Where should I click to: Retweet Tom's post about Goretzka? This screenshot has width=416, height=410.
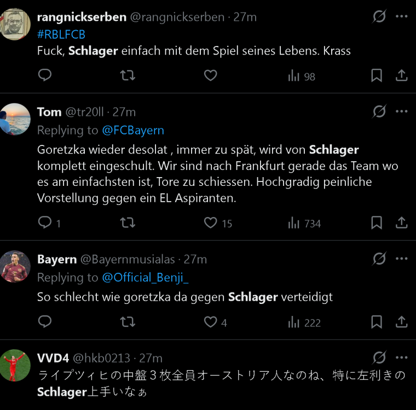128,222
